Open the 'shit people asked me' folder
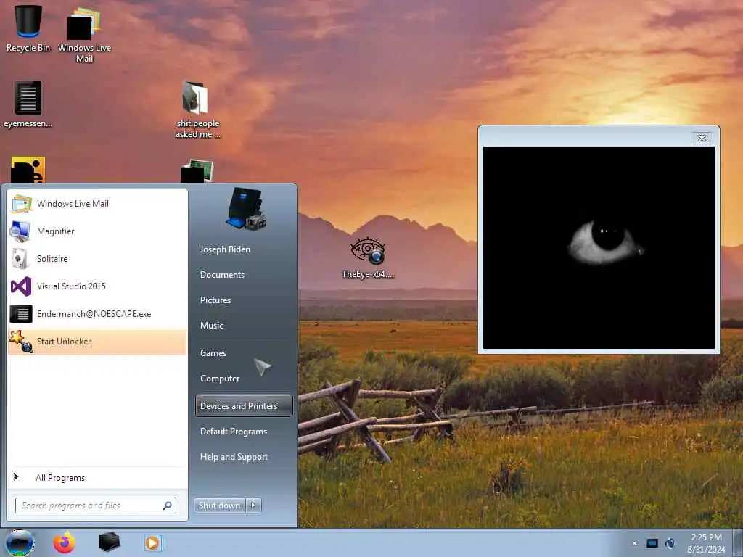This screenshot has height=557, width=743. (x=197, y=110)
